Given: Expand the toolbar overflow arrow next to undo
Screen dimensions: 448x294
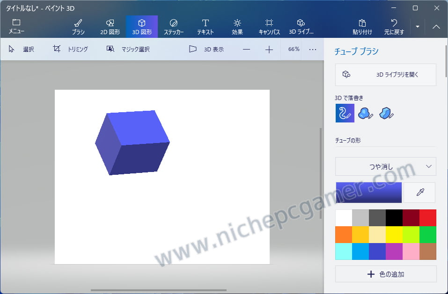Looking at the screenshot, I should coord(418,27).
